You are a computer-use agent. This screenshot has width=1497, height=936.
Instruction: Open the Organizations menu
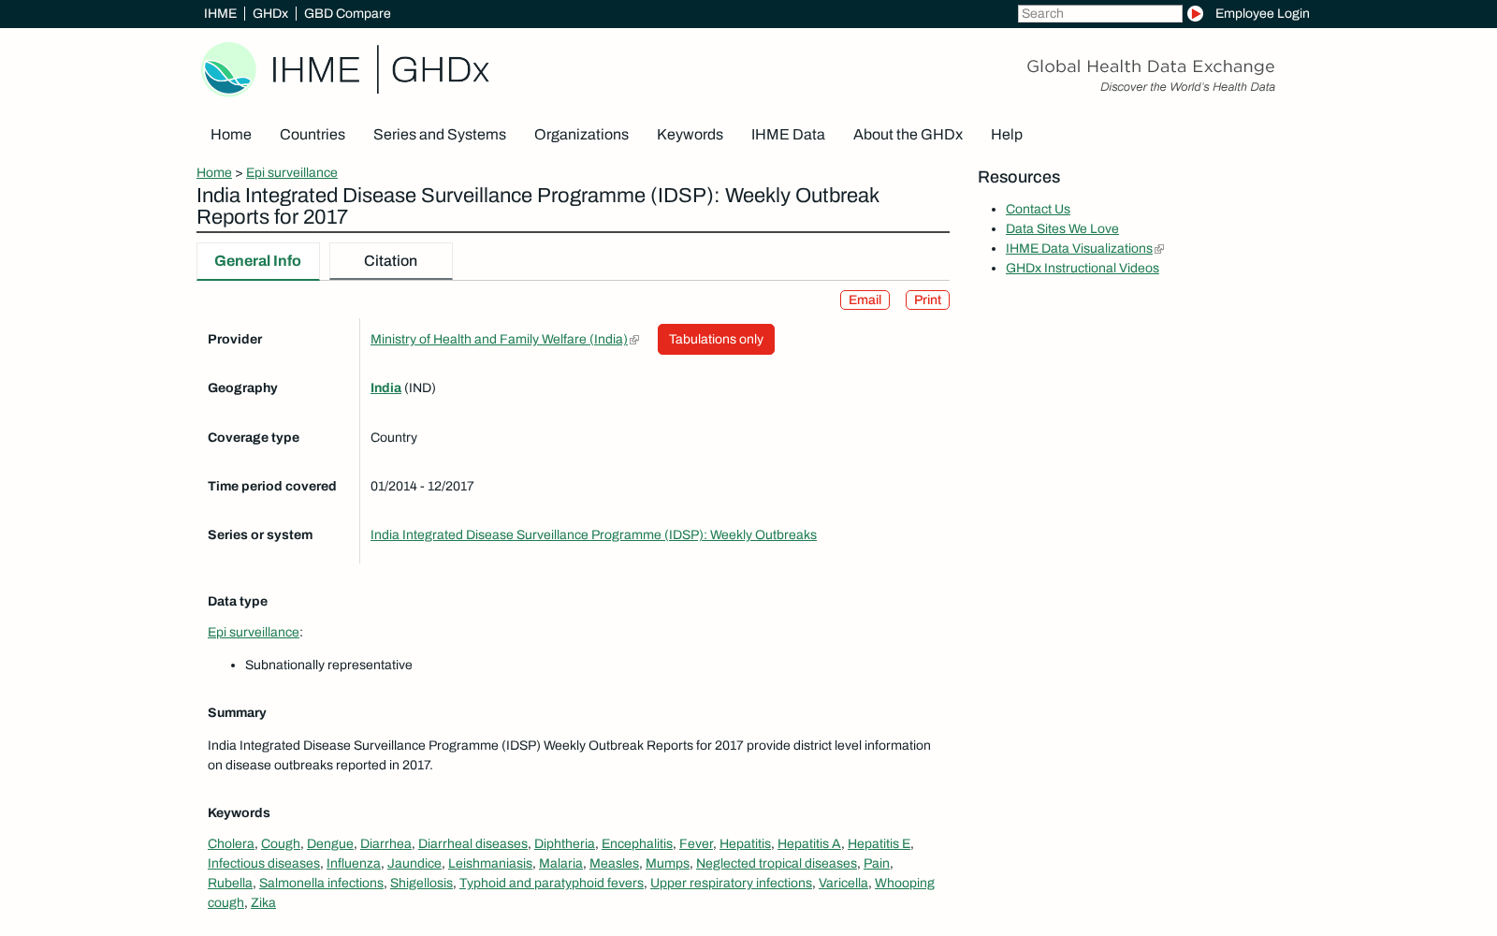click(x=581, y=135)
